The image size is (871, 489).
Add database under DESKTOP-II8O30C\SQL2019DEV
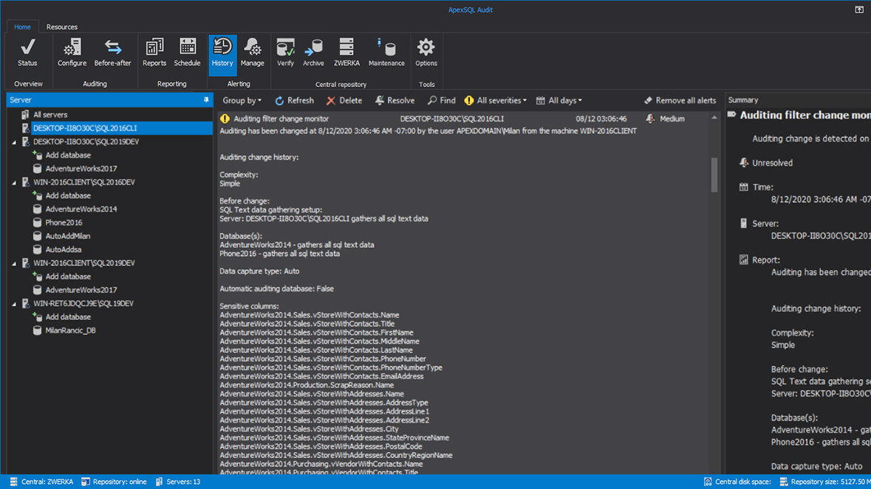[68, 155]
